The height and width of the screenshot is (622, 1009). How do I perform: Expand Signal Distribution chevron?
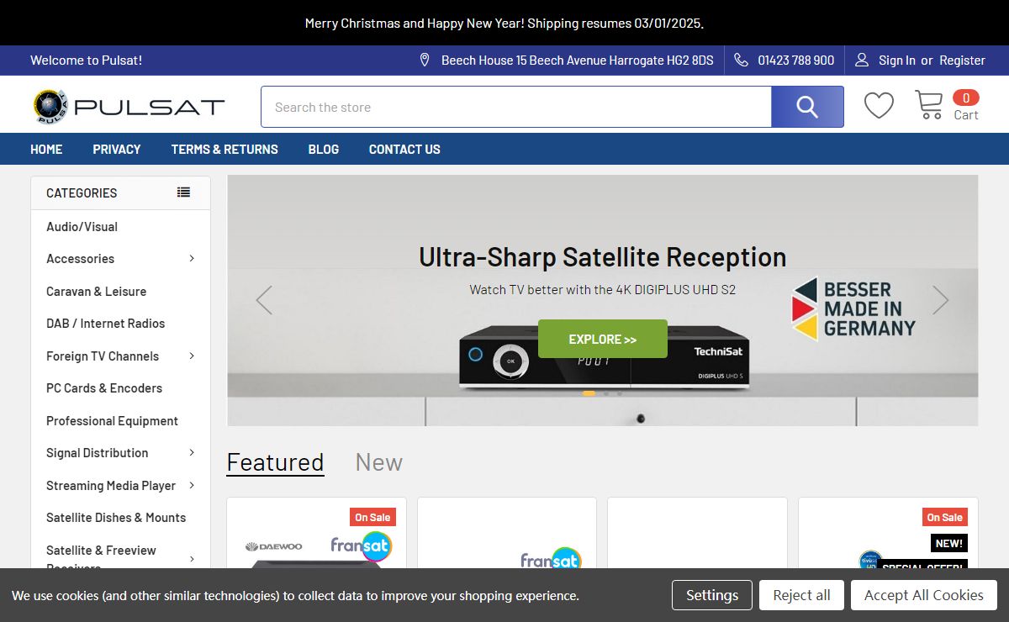click(x=192, y=452)
